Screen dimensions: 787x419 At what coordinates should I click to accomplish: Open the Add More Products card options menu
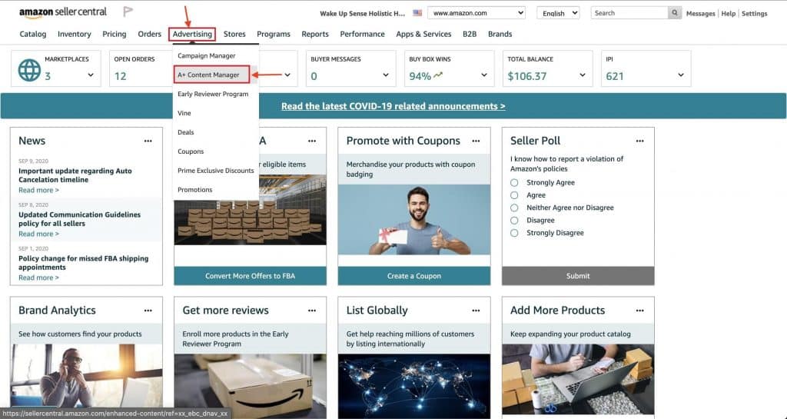pos(639,311)
